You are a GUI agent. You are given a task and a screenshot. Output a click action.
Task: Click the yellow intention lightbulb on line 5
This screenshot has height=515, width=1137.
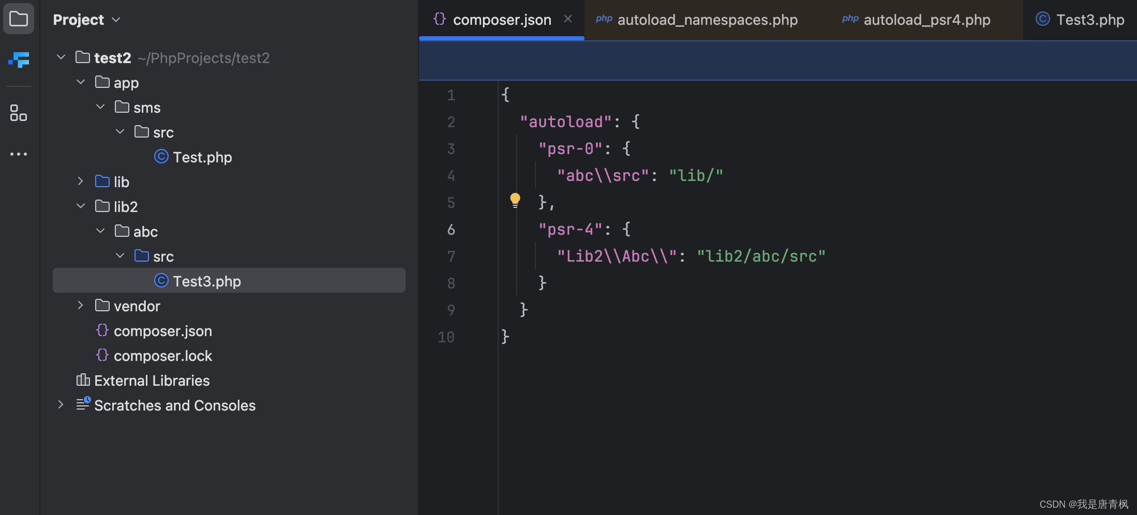pyautogui.click(x=515, y=201)
